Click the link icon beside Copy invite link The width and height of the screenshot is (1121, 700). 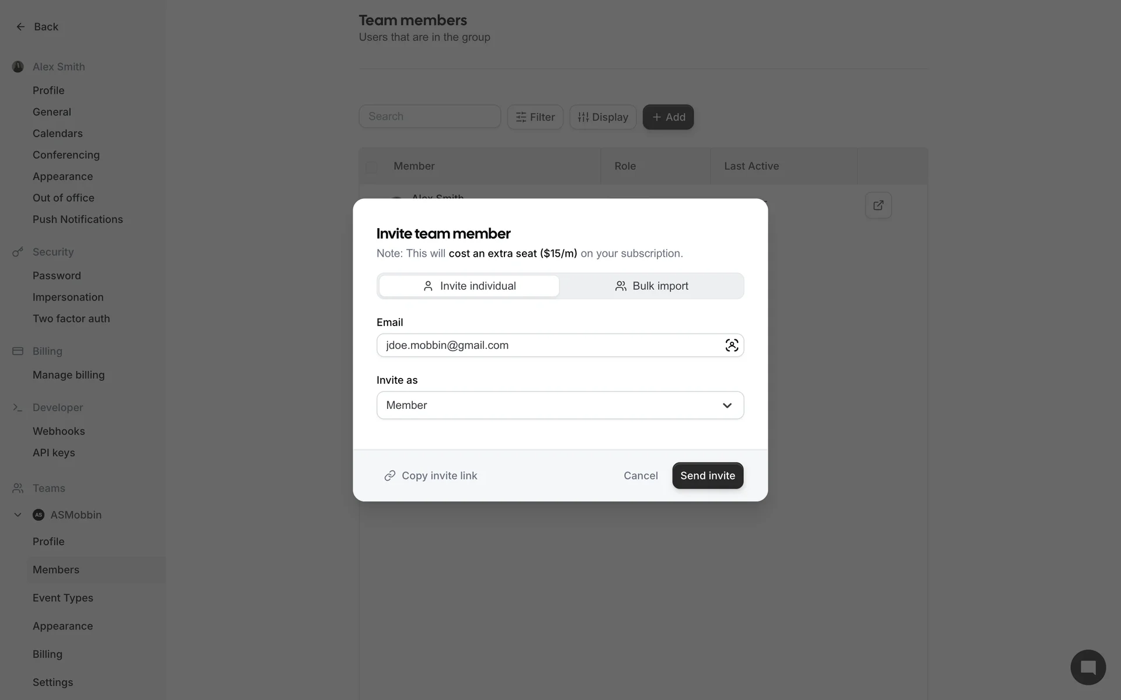(x=390, y=476)
